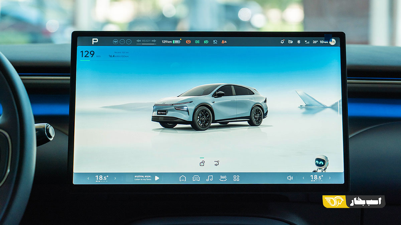Image resolution: width=401 pixels, height=225 pixels.
Task: Open the 360 camera view
Action: [x=223, y=178]
